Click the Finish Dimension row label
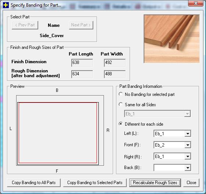This screenshot has height=194, width=206. point(29,62)
